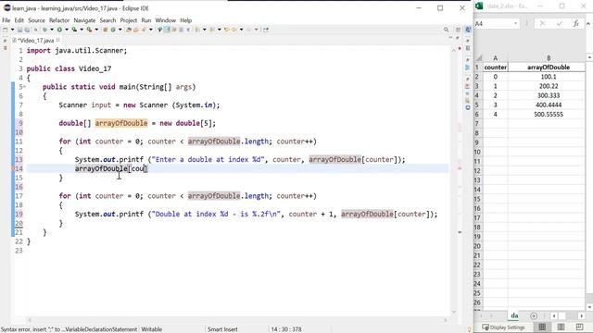Click the External Tools run icon
Image resolution: width=593 pixels, height=333 pixels.
(x=89, y=30)
